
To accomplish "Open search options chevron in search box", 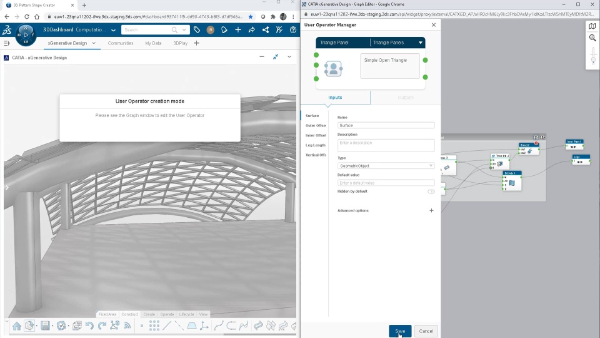I will coord(184,30).
